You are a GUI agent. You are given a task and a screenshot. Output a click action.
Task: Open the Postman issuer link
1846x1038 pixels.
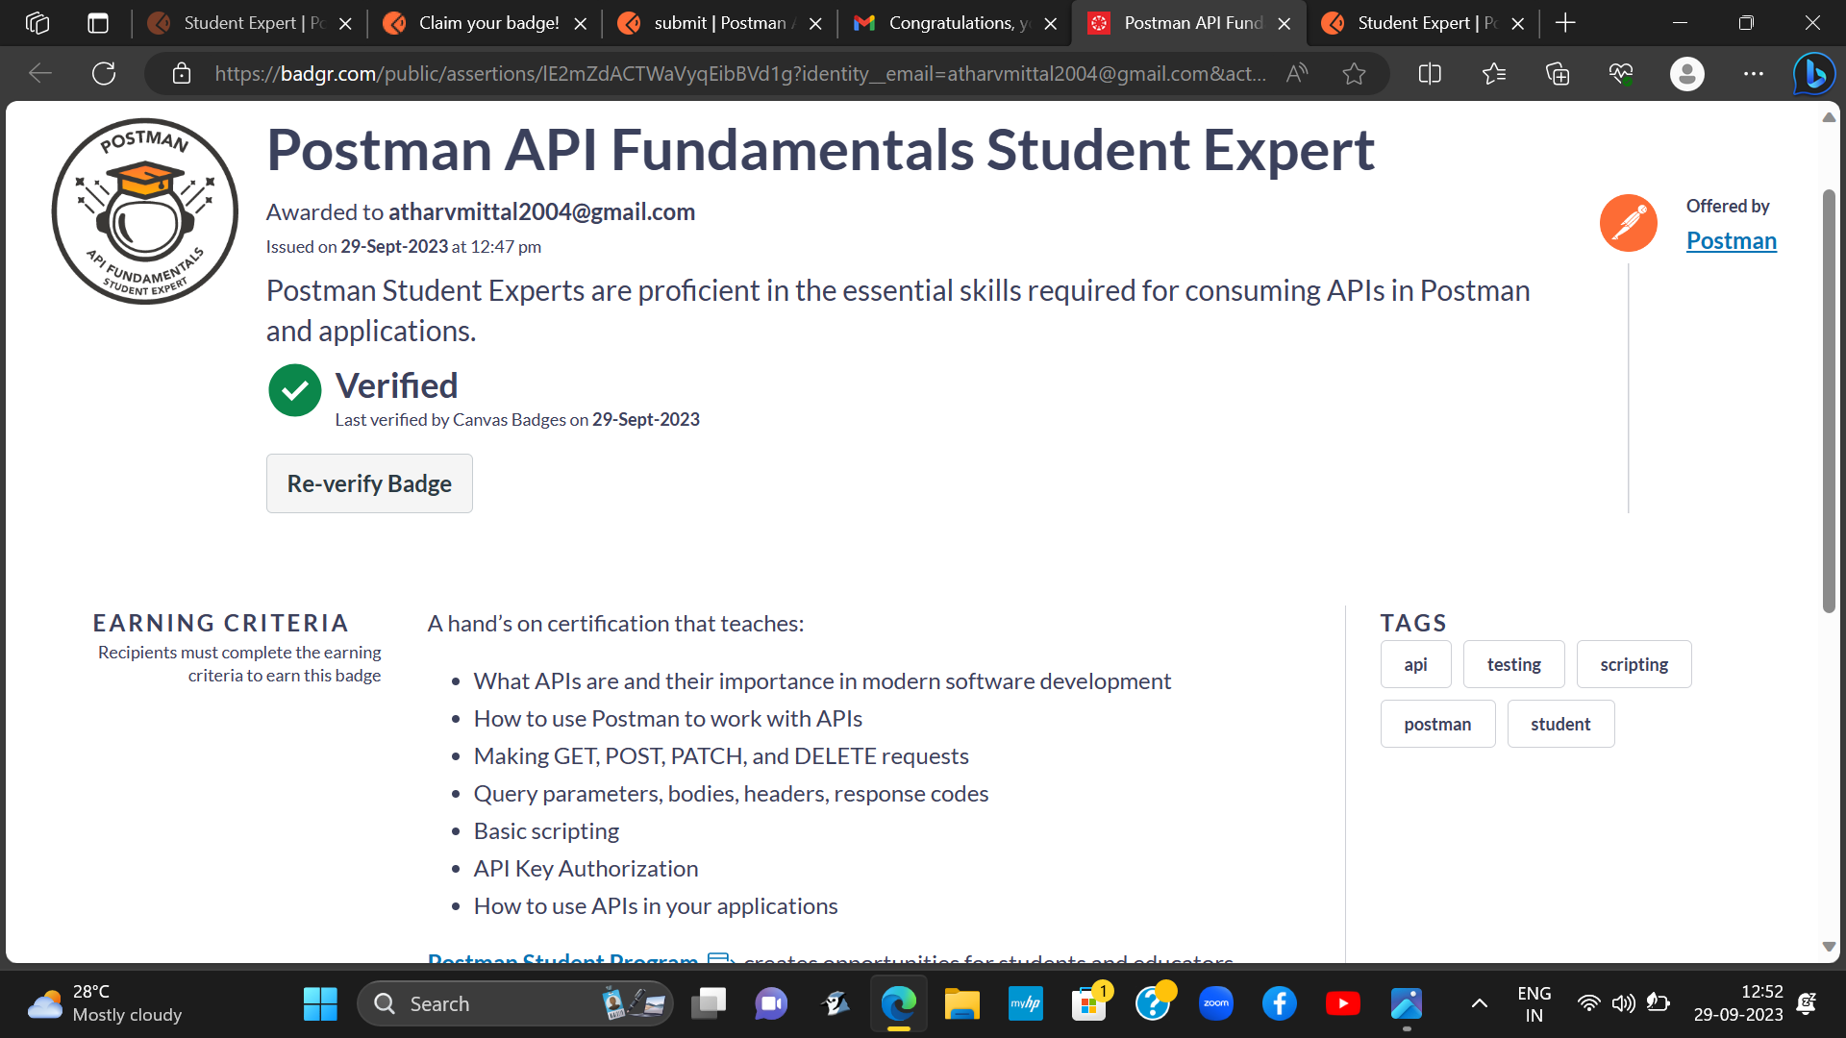[1731, 240]
